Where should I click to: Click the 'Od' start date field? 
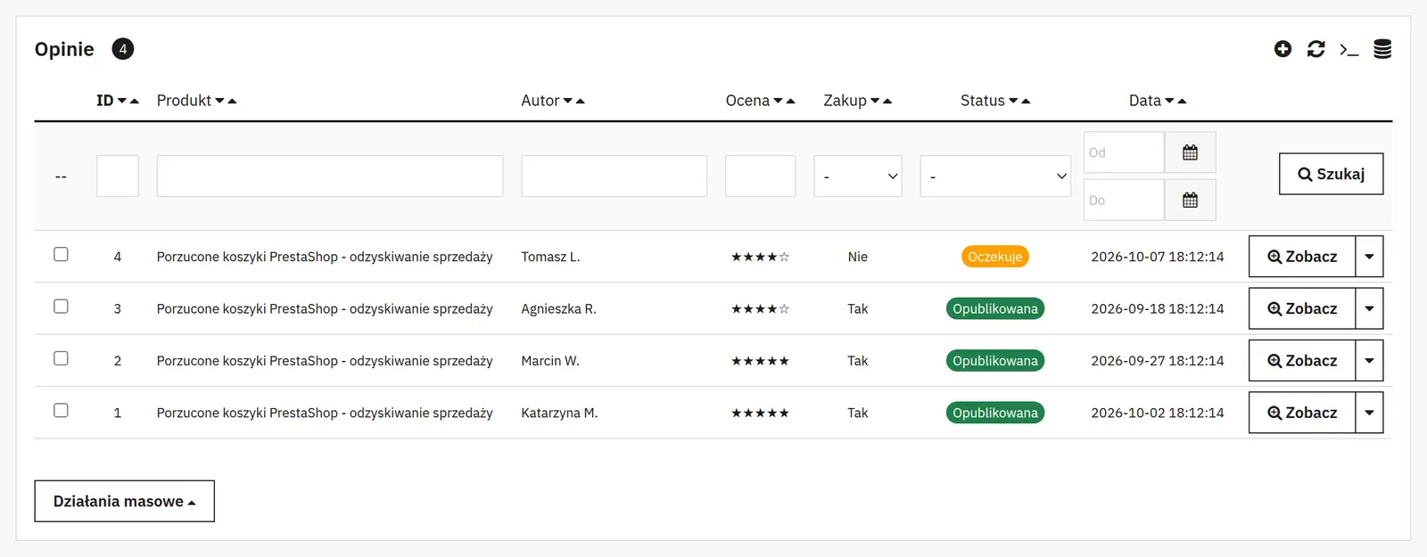coord(1124,152)
